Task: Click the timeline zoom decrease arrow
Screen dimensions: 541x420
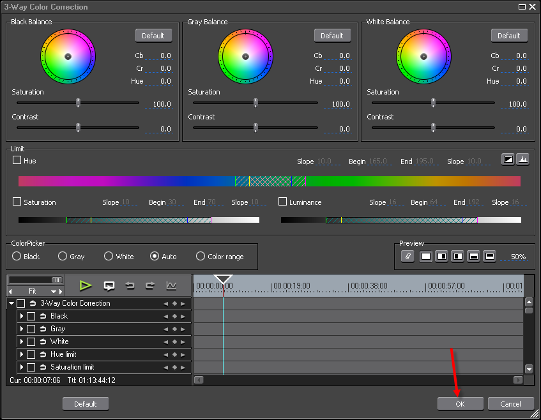Action: pos(10,291)
